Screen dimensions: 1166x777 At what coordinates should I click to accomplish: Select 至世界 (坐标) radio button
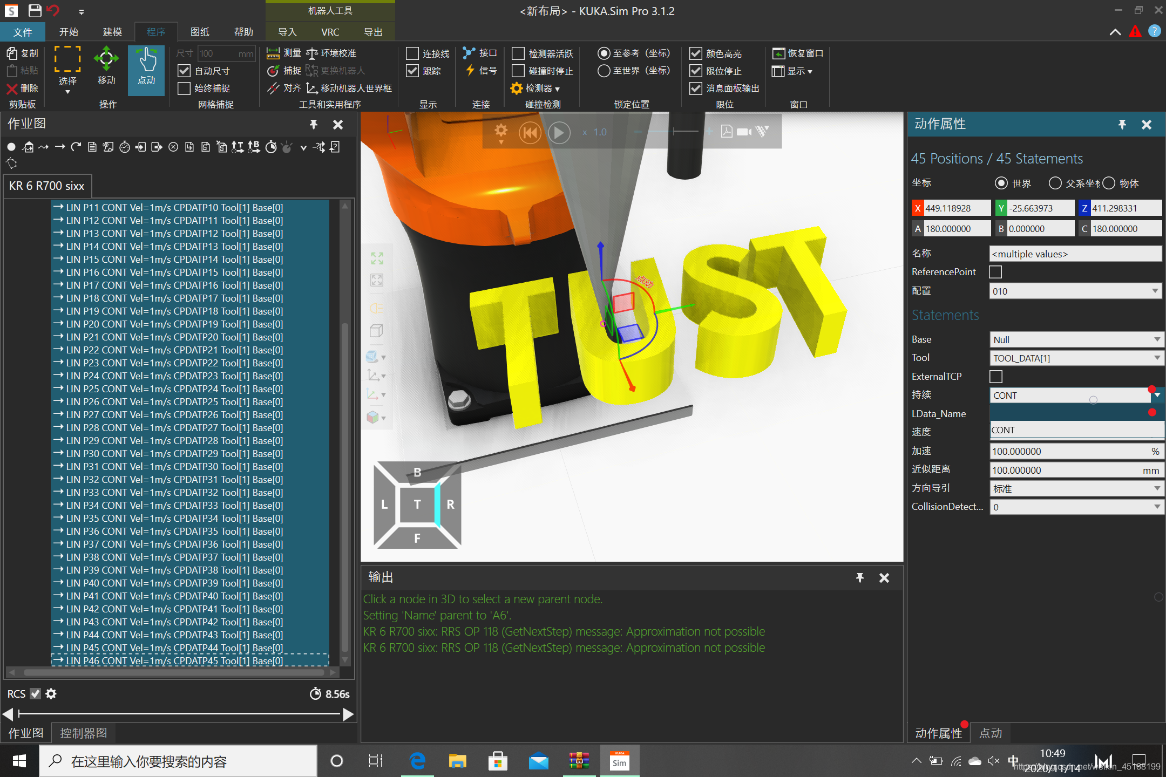pyautogui.click(x=604, y=71)
